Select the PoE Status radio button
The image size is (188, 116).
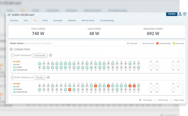pyautogui.click(x=140, y=100)
